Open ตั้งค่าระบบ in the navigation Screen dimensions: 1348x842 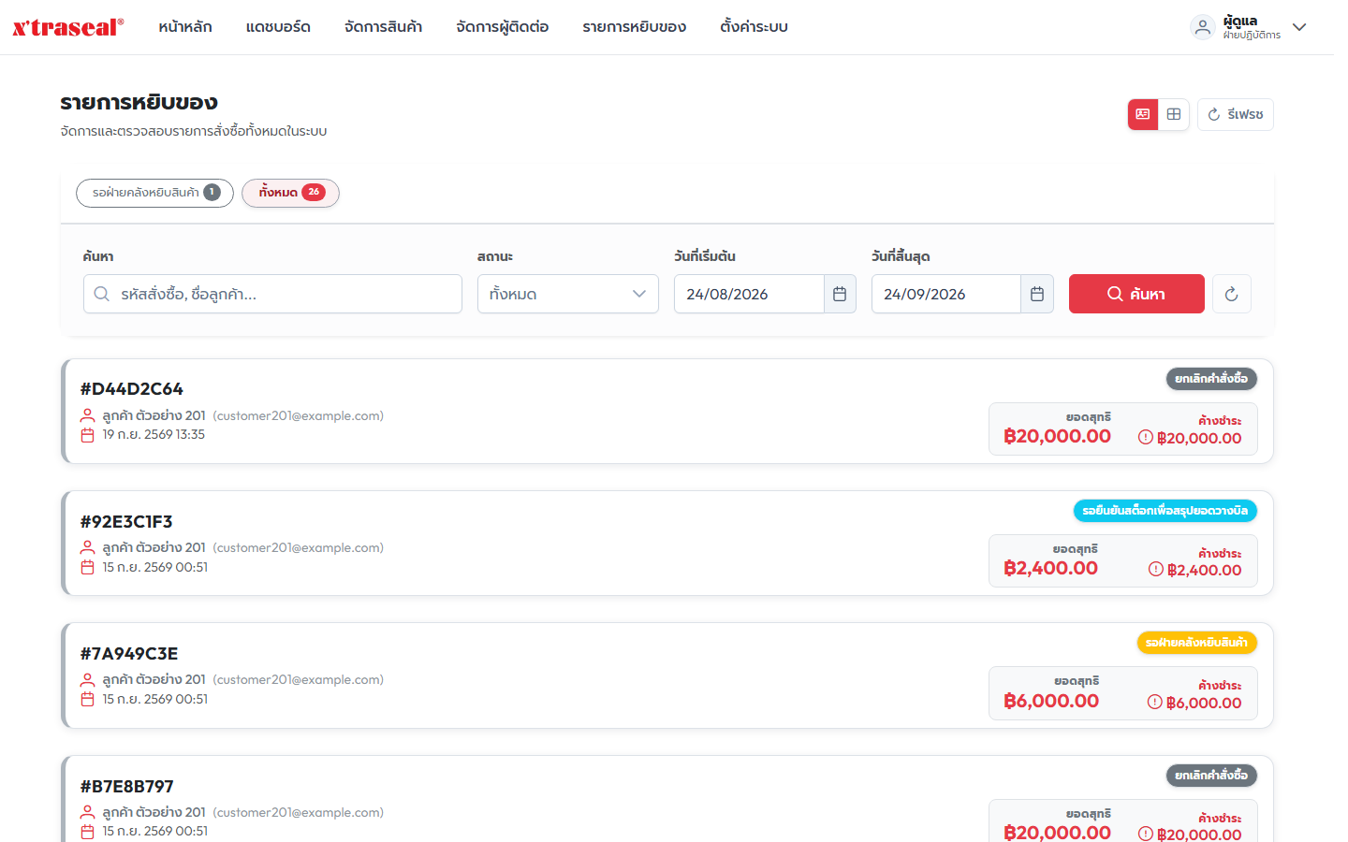point(754,27)
